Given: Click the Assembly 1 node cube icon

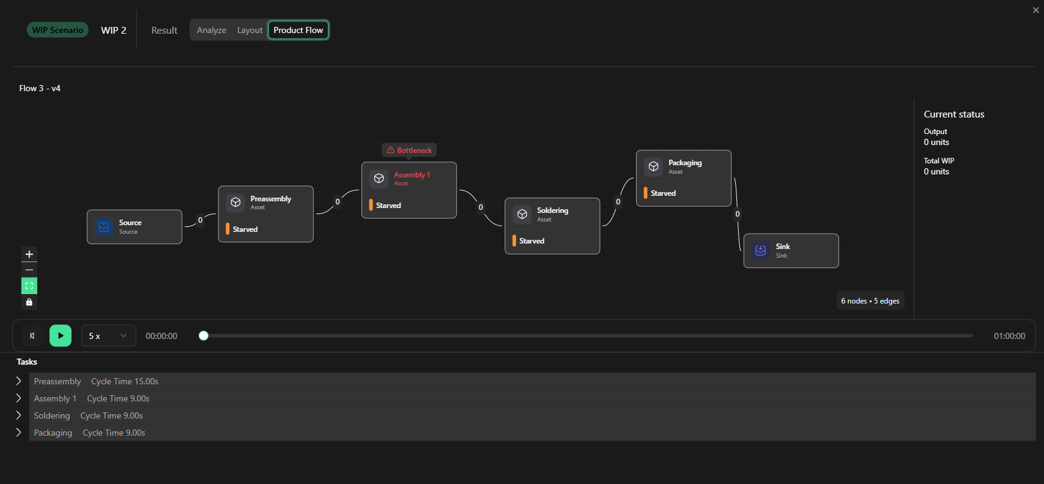Looking at the screenshot, I should (379, 178).
